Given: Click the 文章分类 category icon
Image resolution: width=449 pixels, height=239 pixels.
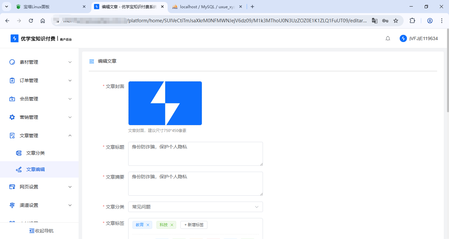Looking at the screenshot, I should tap(19, 153).
